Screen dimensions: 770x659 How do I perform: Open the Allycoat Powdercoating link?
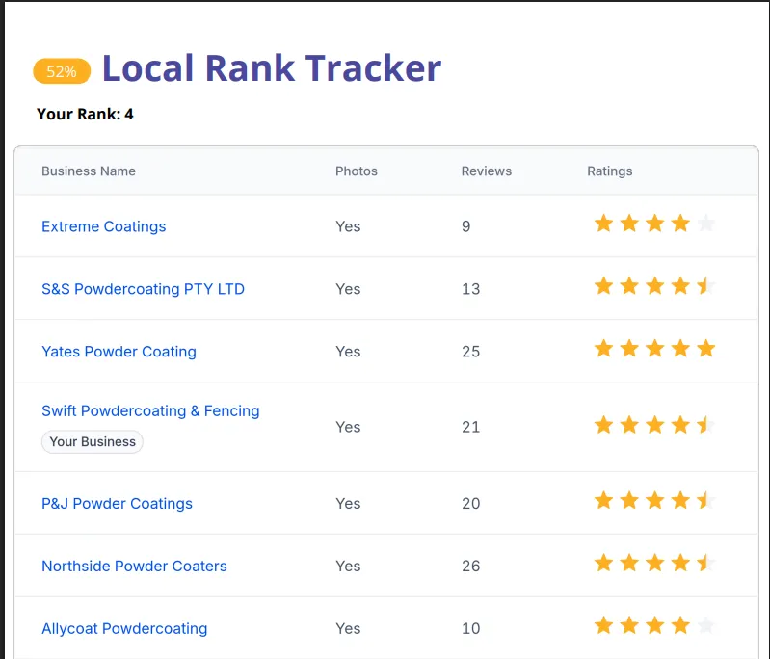(124, 628)
